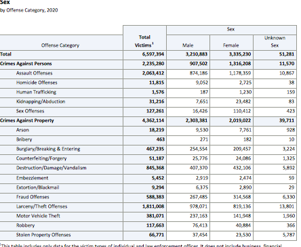Click the Destruction/Damage/Vandalism row label

52,168
